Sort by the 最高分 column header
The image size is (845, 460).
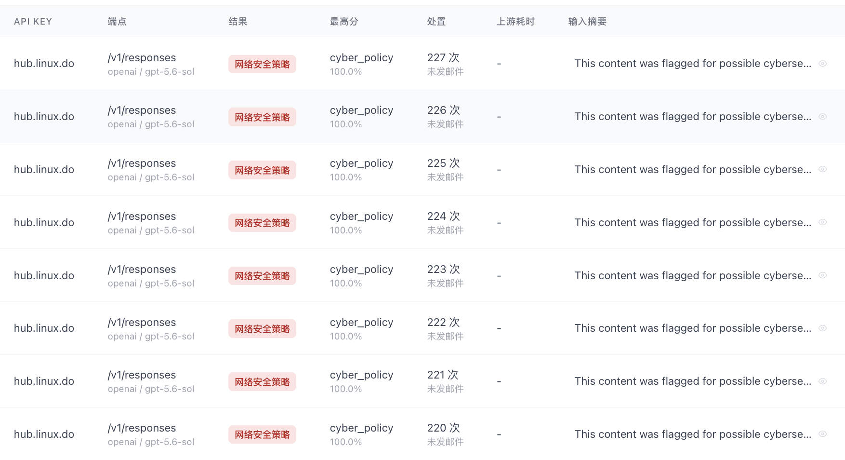pyautogui.click(x=344, y=22)
